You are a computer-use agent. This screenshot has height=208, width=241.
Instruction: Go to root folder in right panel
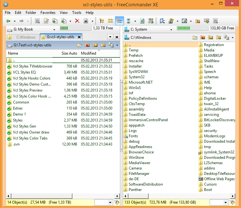pos(219,38)
